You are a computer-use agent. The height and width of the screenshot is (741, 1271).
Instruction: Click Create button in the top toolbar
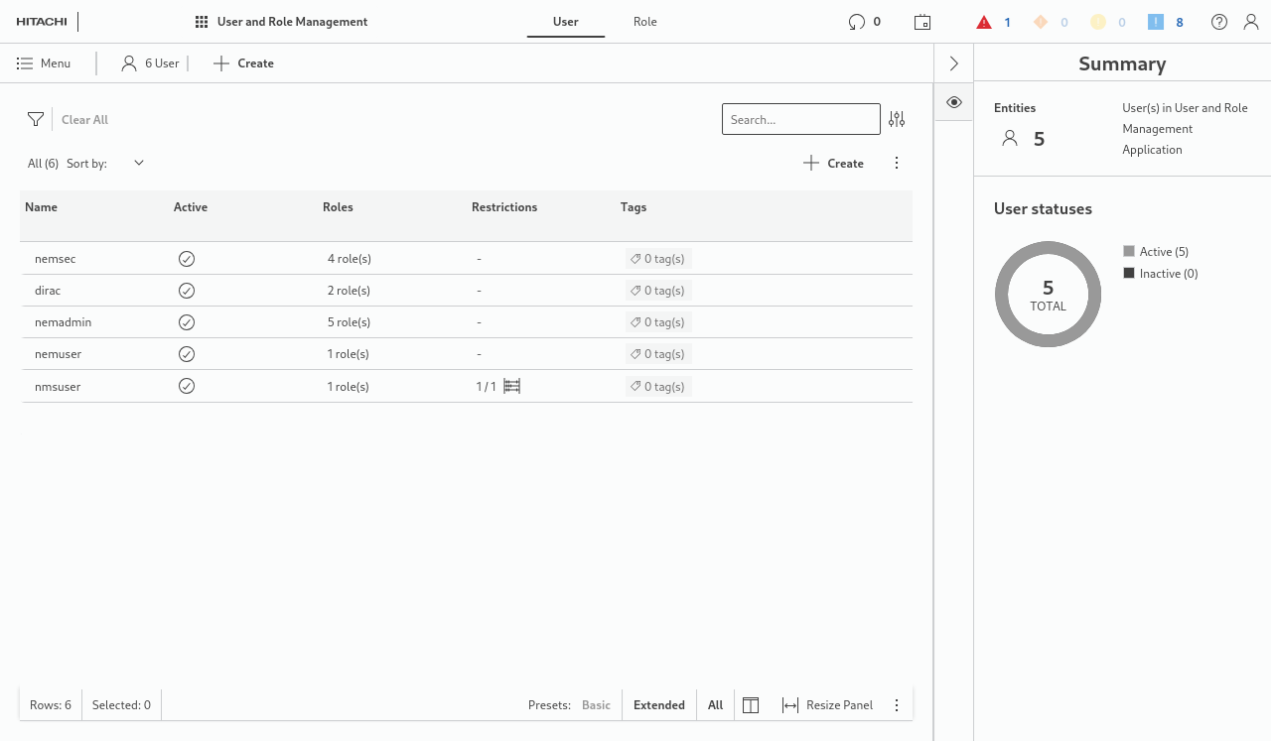coord(244,63)
